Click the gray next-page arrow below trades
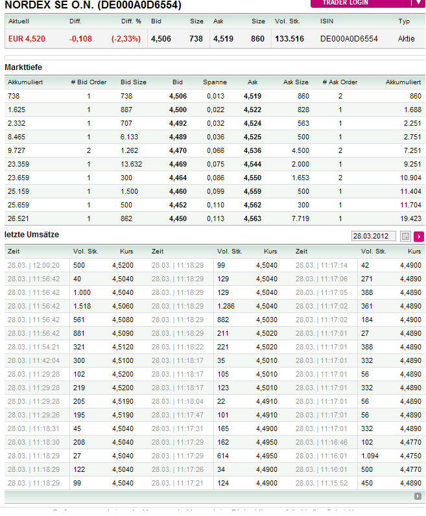This screenshot has height=516, width=426. coord(418,497)
